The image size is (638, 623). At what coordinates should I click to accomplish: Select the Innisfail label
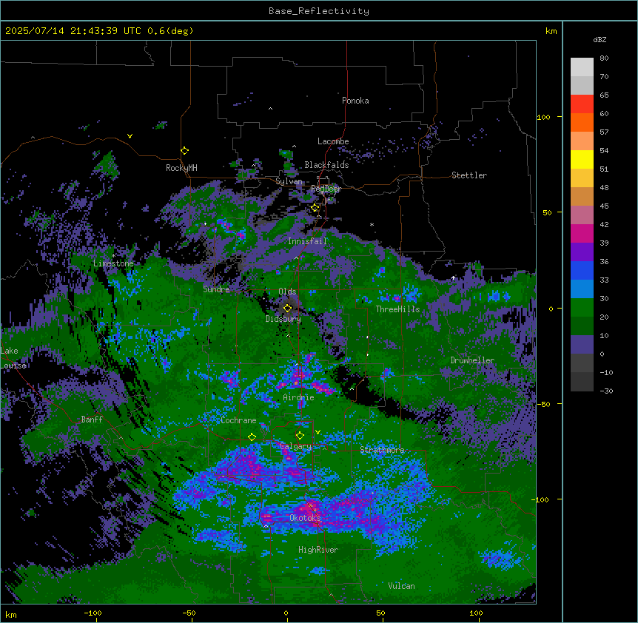click(x=307, y=241)
